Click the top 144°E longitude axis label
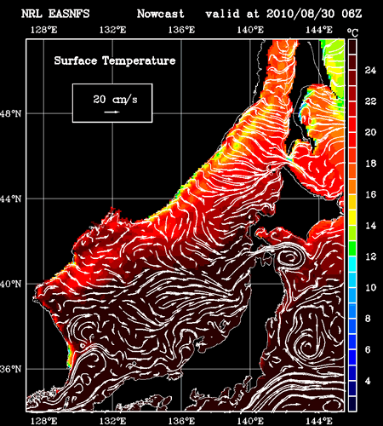Screen dimensions: 383x426 (319, 30)
